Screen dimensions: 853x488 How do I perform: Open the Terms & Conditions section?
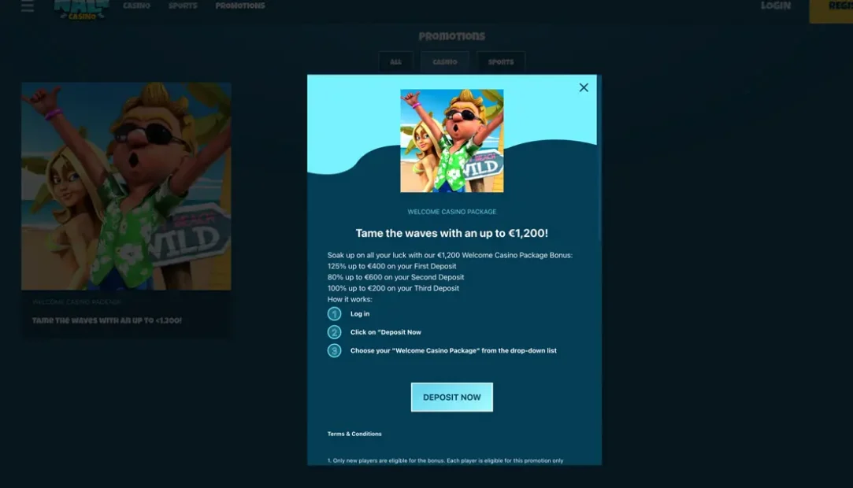tap(353, 433)
